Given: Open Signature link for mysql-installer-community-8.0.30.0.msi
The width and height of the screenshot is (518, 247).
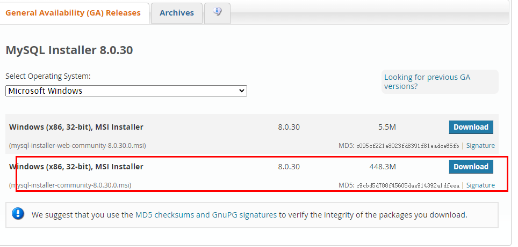Looking at the screenshot, I should [480, 185].
